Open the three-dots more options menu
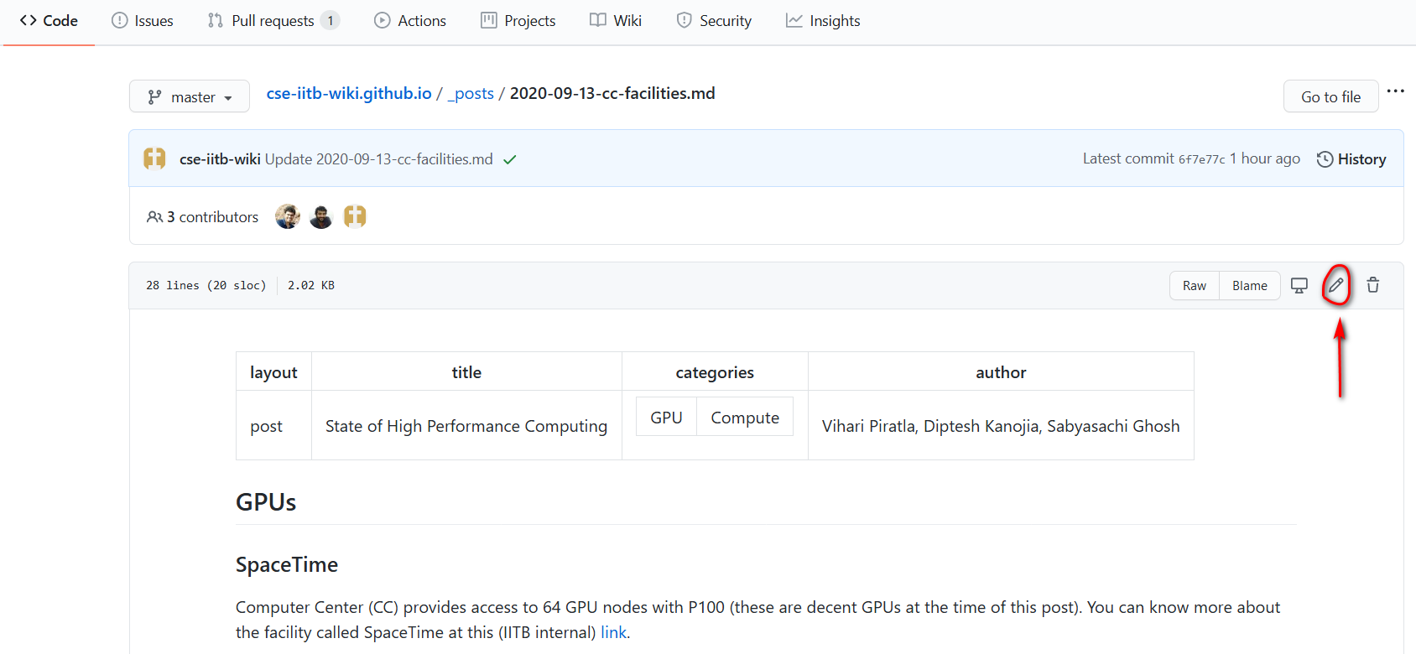Screen dimensions: 1416x654 point(1396,91)
